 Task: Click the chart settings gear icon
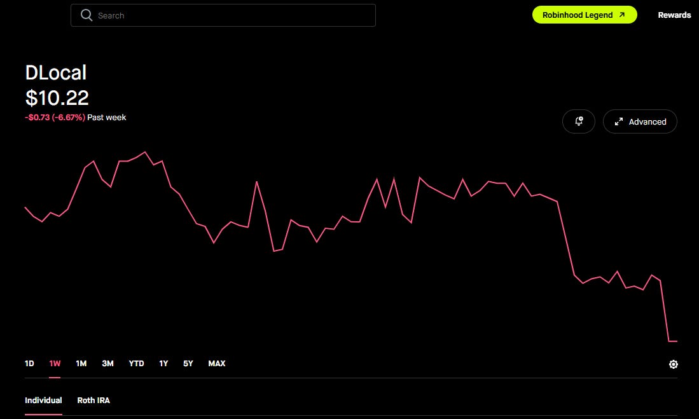673,364
